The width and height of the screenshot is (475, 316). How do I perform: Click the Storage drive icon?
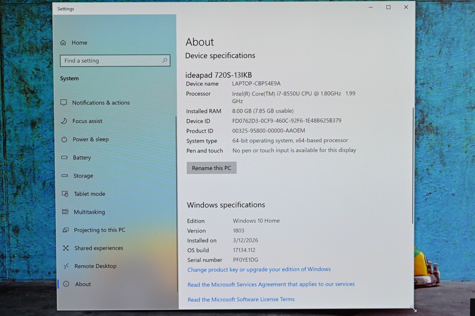click(65, 176)
